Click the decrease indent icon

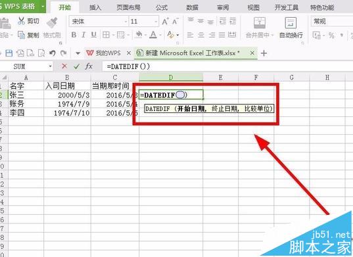coord(223,21)
